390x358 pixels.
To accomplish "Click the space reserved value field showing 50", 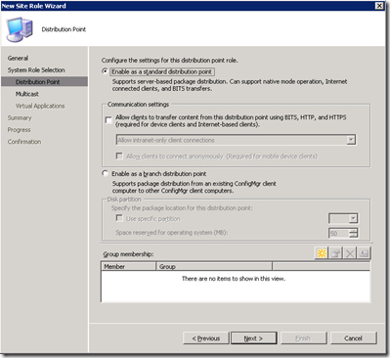I will tap(339, 233).
